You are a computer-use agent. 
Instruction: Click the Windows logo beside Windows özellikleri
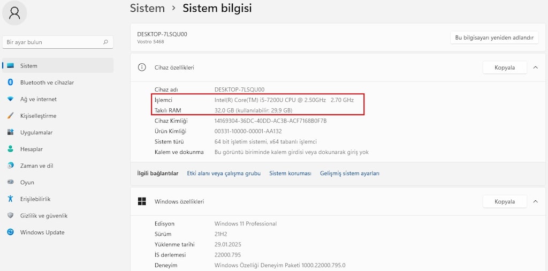click(141, 201)
